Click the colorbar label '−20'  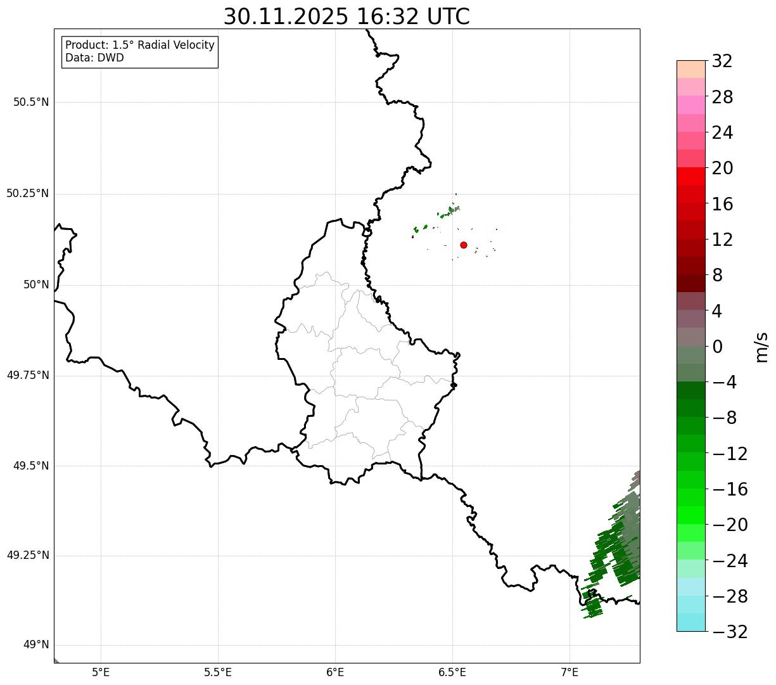point(730,525)
